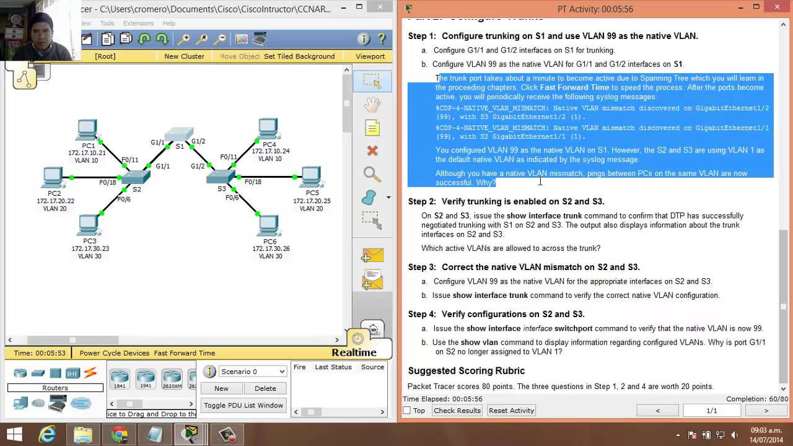Choose the Add Complex PDU envelope

[372, 280]
